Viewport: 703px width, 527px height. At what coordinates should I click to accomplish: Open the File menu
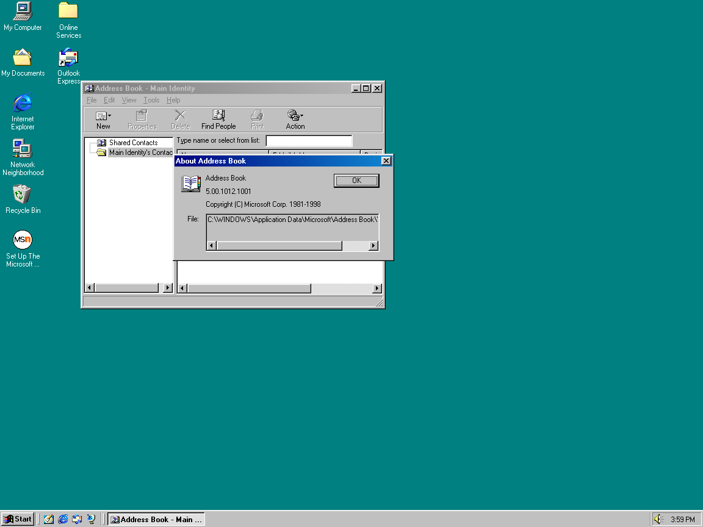click(x=92, y=100)
